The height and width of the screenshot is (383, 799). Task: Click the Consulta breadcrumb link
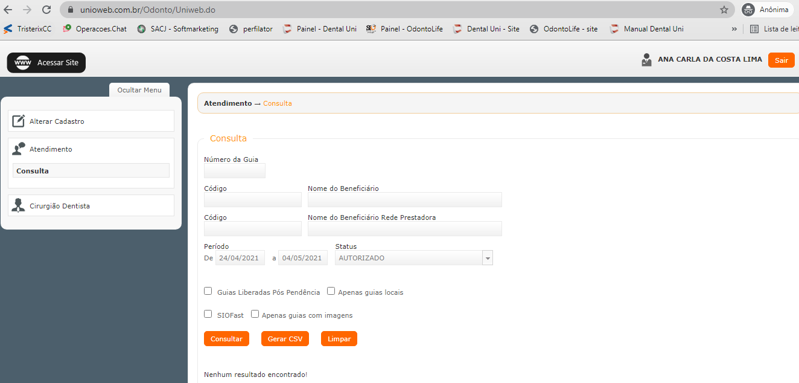278,103
